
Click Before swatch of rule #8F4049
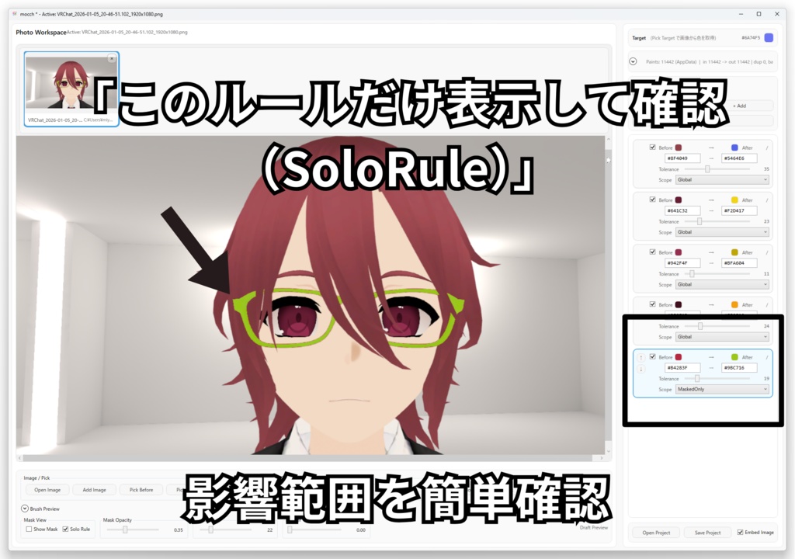(x=679, y=148)
